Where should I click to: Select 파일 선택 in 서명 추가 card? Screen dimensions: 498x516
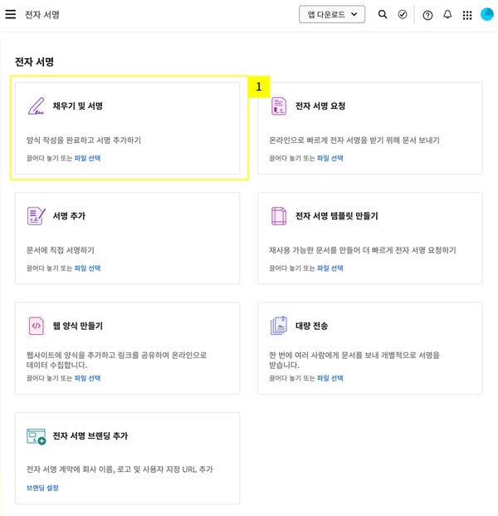[x=87, y=268]
